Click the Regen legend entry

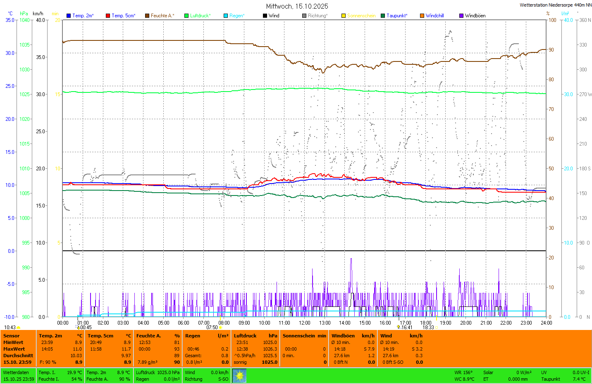[237, 16]
